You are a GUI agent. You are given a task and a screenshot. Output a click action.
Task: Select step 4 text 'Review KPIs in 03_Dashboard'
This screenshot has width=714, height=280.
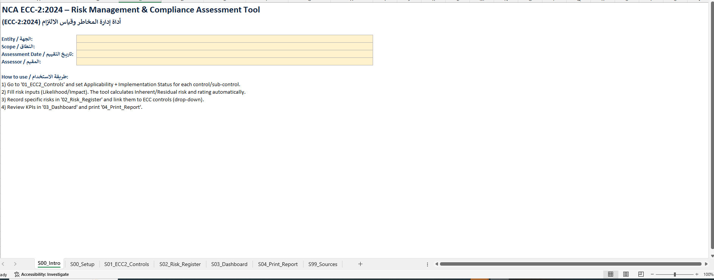tap(72, 107)
